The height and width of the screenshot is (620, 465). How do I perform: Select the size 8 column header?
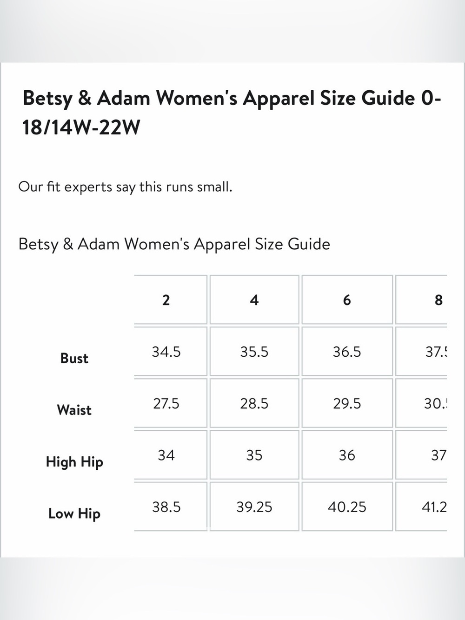click(x=421, y=300)
